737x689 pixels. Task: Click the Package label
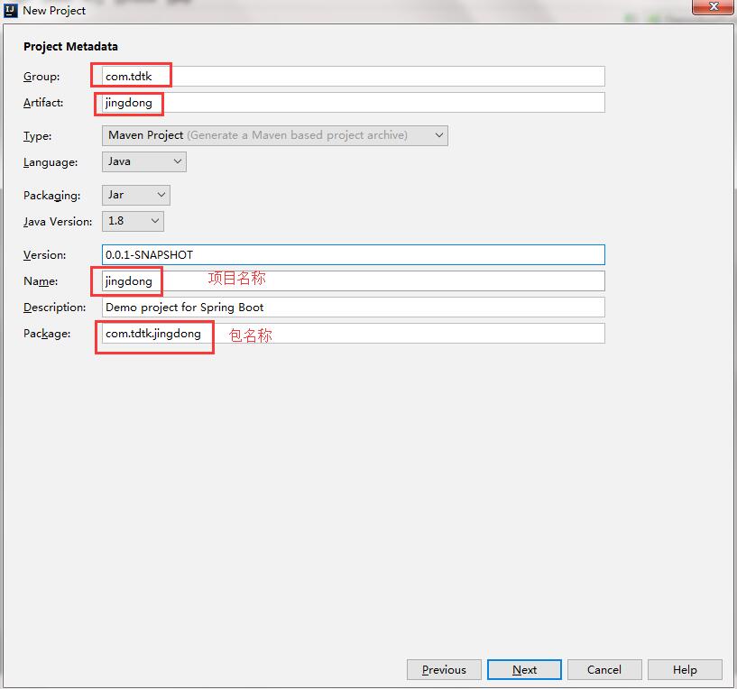click(x=47, y=334)
